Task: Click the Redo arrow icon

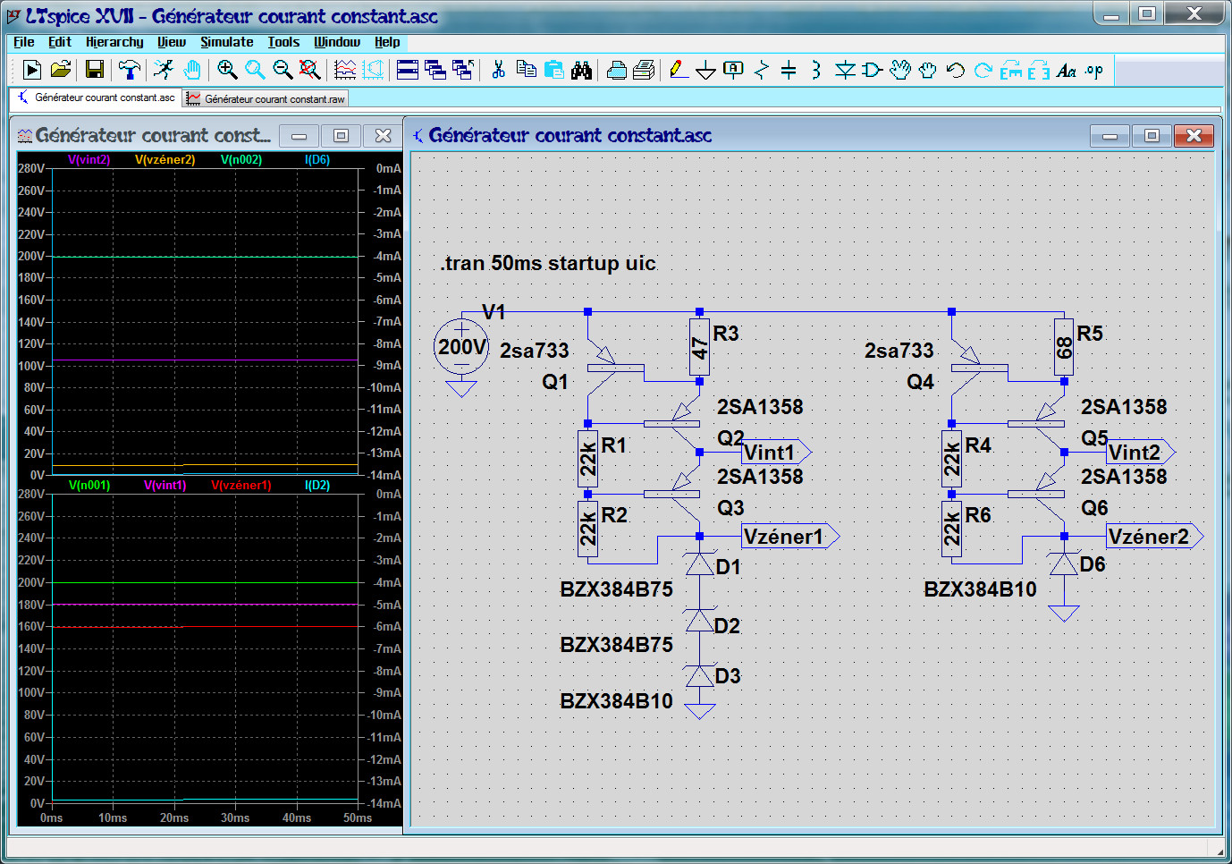Action: (983, 70)
